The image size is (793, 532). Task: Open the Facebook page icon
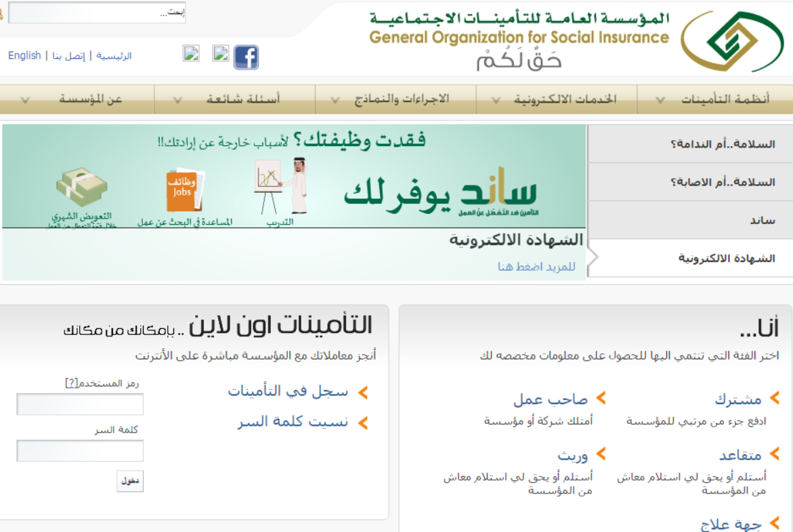pyautogui.click(x=246, y=57)
